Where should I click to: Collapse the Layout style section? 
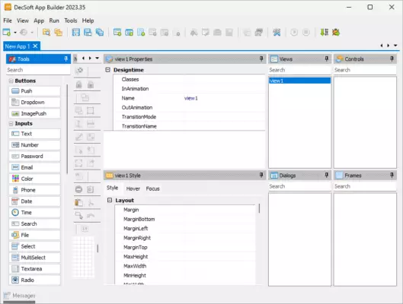(110, 200)
